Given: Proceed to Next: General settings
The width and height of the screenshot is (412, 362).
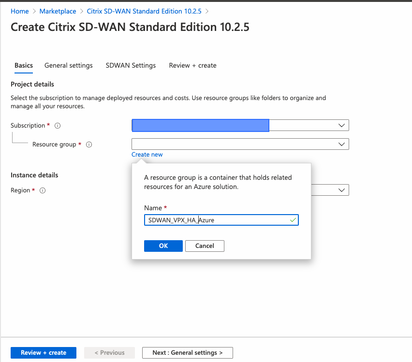Looking at the screenshot, I should pos(188,353).
